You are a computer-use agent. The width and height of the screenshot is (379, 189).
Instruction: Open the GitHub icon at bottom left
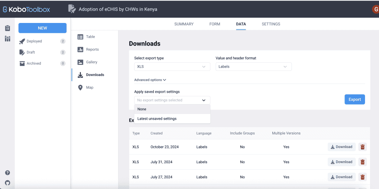tap(7, 182)
